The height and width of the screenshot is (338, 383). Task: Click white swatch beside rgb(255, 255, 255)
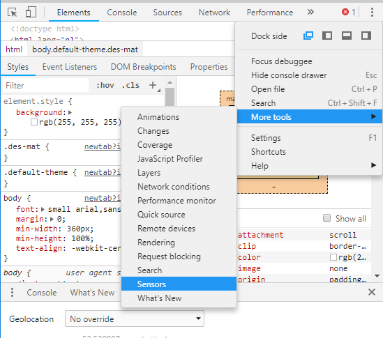pos(34,122)
